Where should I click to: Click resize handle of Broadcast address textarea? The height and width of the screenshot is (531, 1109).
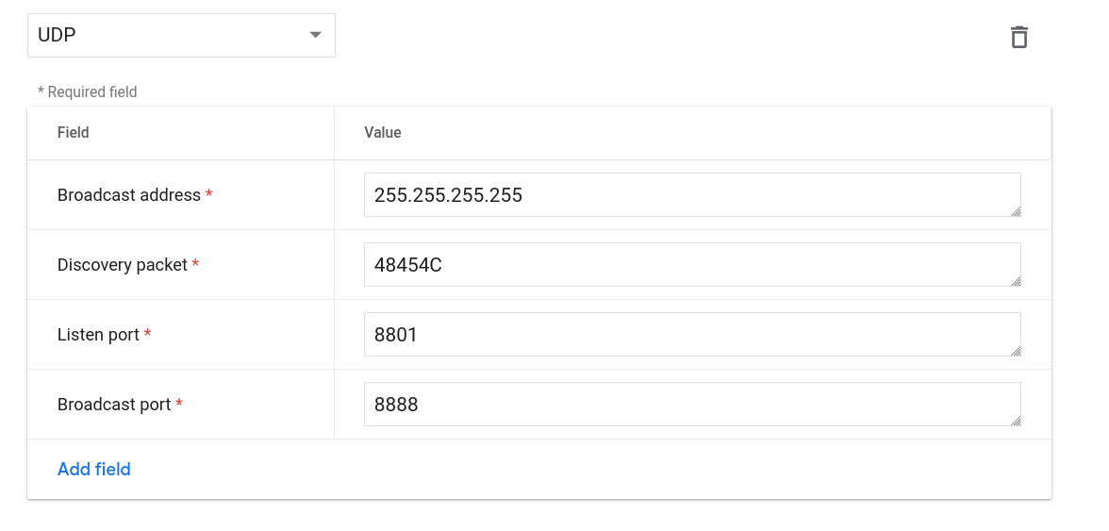click(1015, 211)
